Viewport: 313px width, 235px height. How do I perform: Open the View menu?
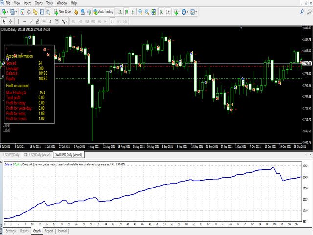(17, 3)
